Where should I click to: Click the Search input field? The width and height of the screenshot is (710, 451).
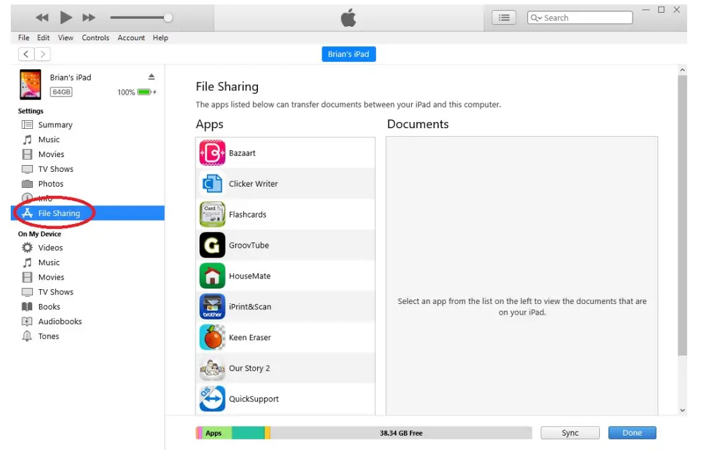point(580,17)
